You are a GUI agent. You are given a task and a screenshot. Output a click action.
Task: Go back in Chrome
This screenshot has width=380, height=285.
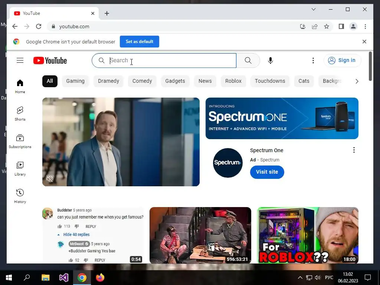pos(15,26)
